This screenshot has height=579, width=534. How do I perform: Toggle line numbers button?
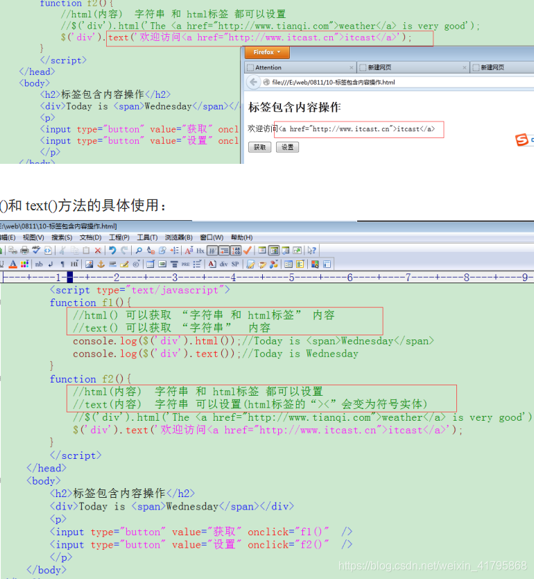coord(236,251)
